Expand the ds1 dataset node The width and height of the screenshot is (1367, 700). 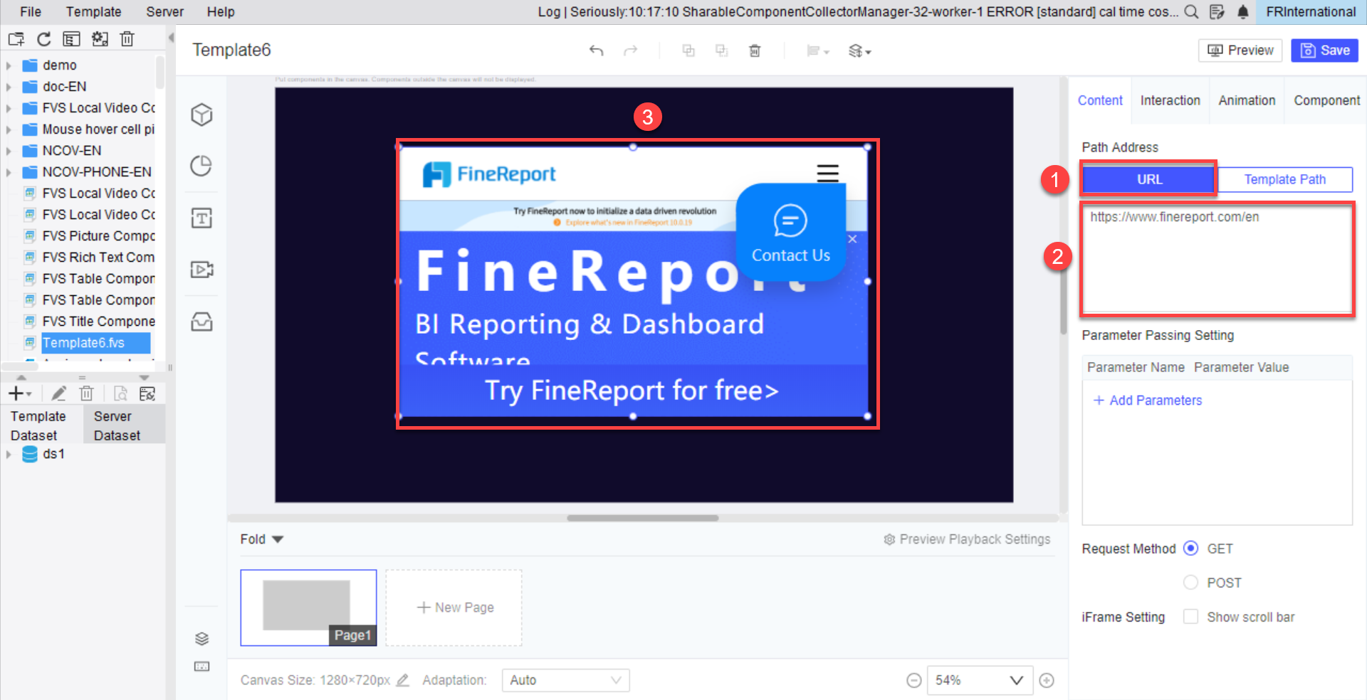[9, 454]
